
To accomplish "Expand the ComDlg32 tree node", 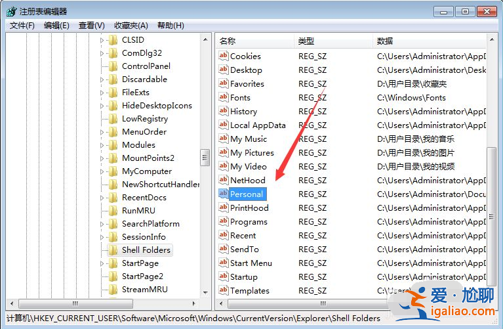I will 102,53.
